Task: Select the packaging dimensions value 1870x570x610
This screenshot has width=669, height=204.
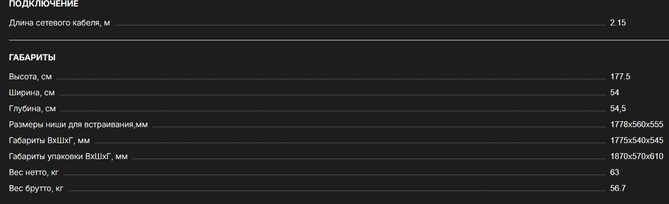Action: point(637,157)
